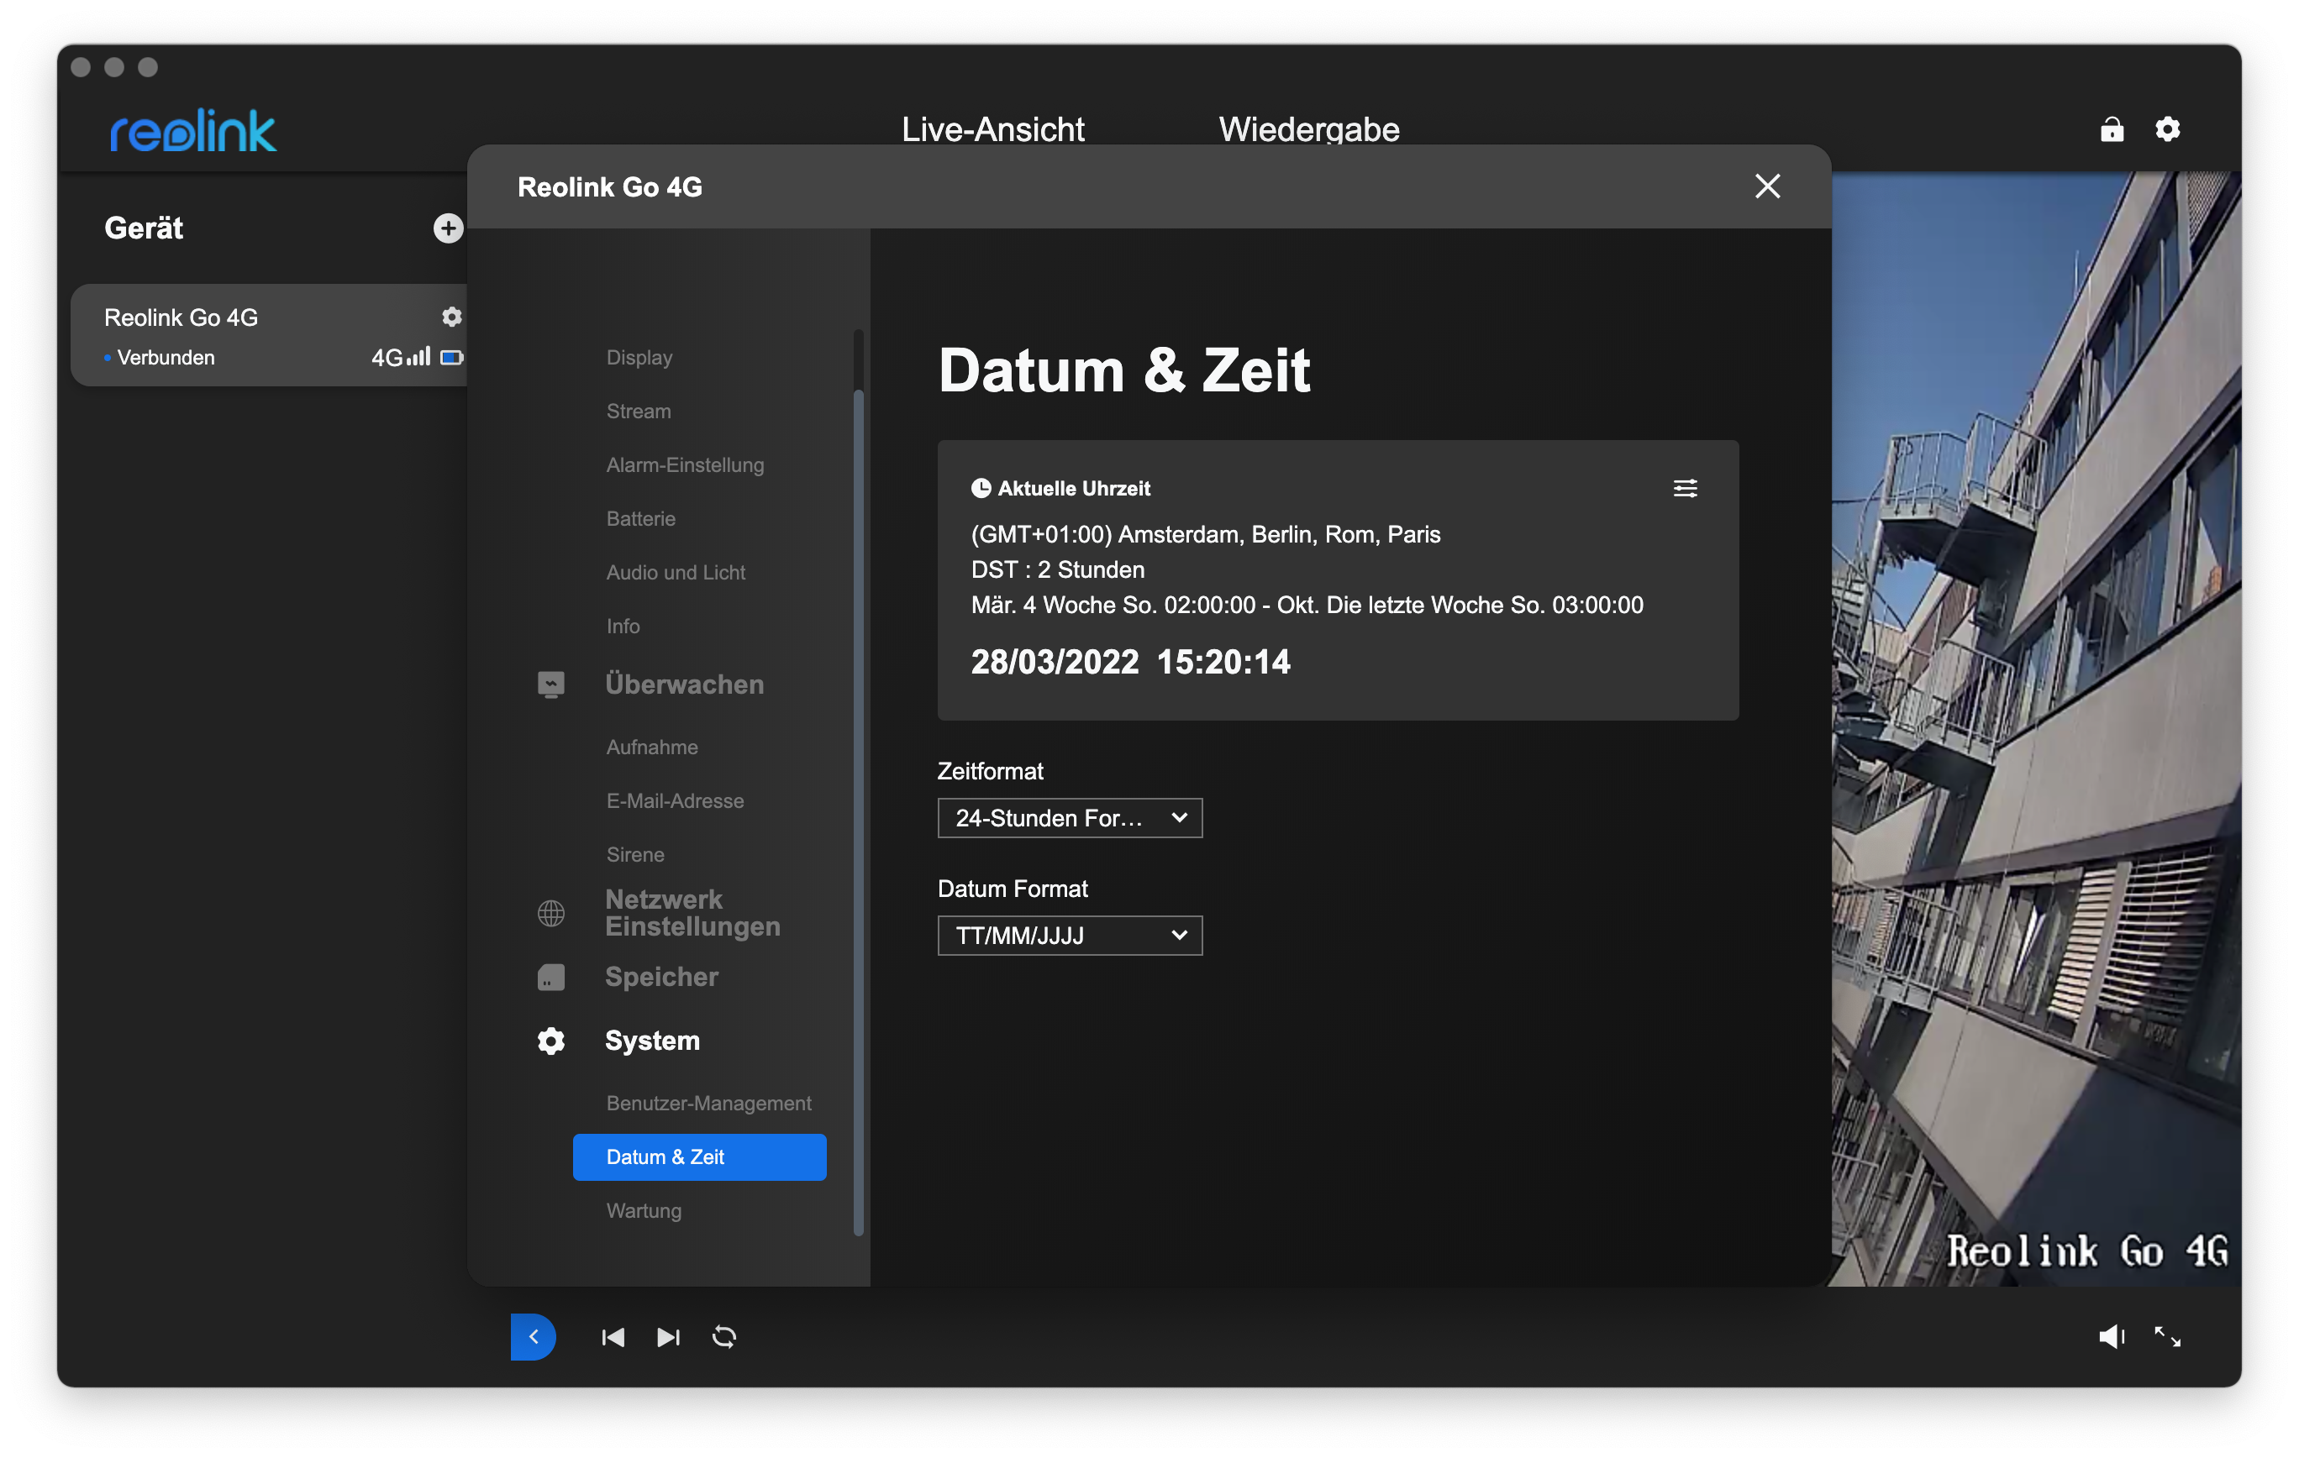Click the settings sidebar scrollbar
This screenshot has width=2299, height=1458.
[858, 811]
